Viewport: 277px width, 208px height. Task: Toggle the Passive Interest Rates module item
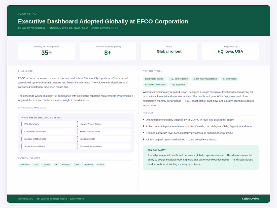(104, 146)
